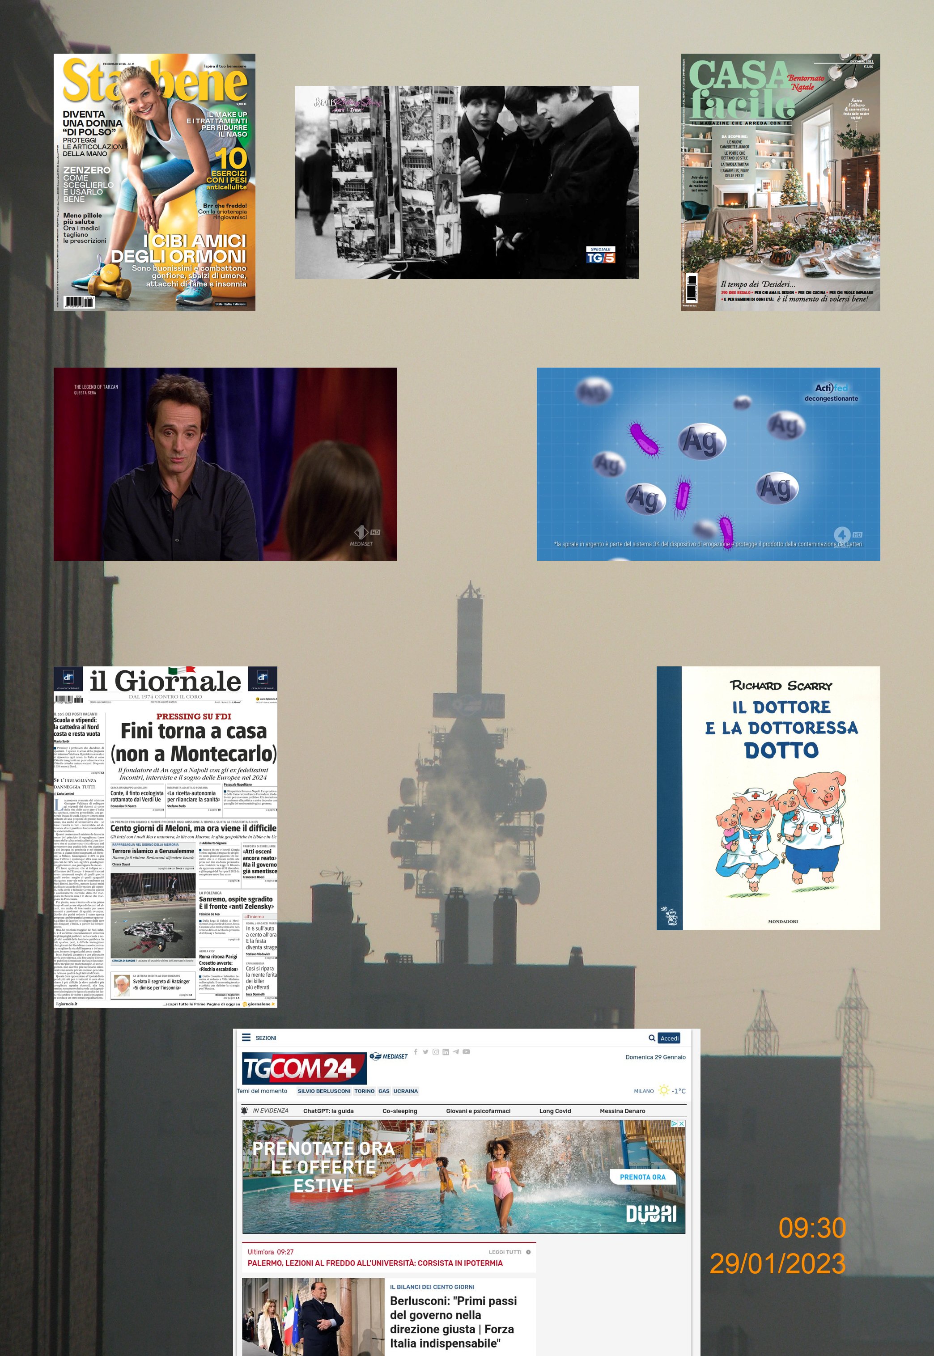Screen dimensions: 934x1356
Task: Open the Twitter social icon
Action: point(425,1052)
